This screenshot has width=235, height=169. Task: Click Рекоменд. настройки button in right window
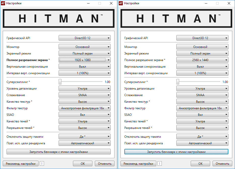pyautogui.click(x=138, y=164)
